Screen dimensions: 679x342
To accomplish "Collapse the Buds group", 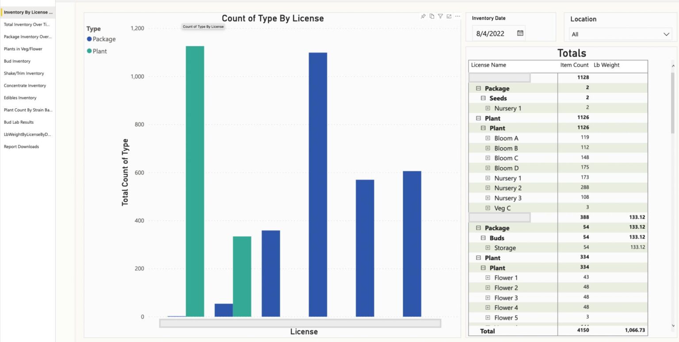I will 483,238.
